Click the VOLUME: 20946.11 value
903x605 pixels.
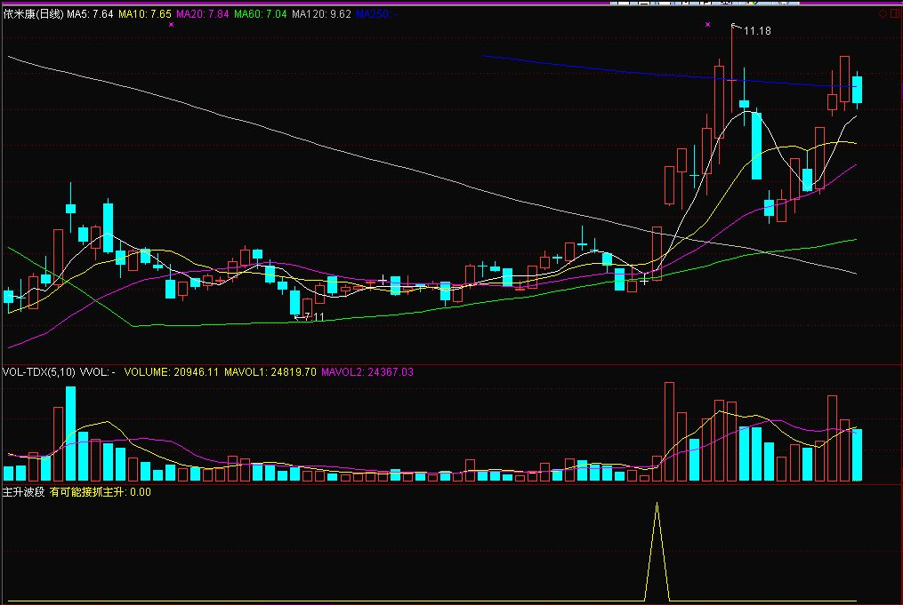[x=172, y=372]
